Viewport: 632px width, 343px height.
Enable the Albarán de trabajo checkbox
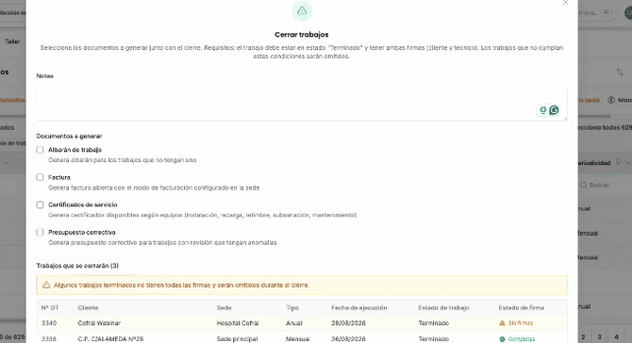click(40, 150)
